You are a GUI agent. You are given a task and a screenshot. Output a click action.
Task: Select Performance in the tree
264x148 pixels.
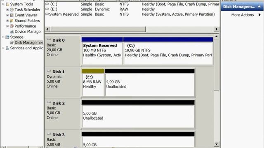point(25,26)
